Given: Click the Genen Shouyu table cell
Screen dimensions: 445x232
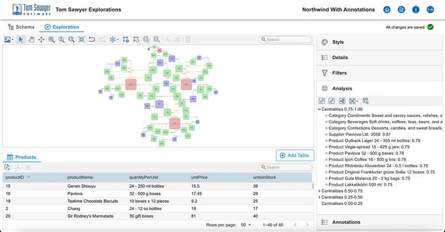Looking at the screenshot, I should click(x=81, y=186).
